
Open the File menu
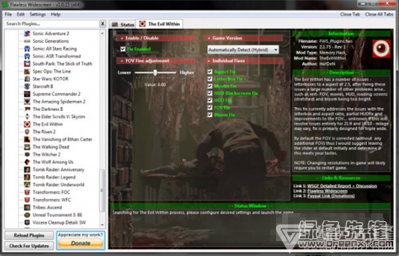coord(8,14)
